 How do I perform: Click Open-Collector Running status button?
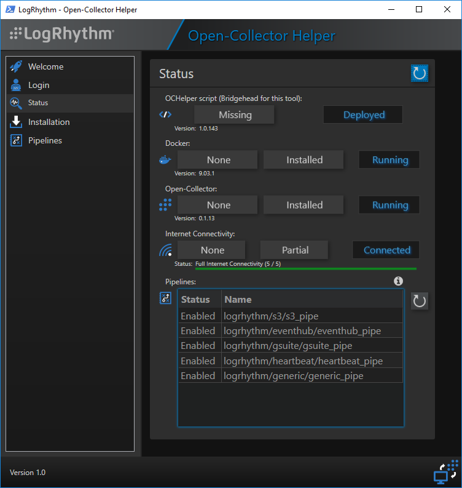(x=390, y=205)
